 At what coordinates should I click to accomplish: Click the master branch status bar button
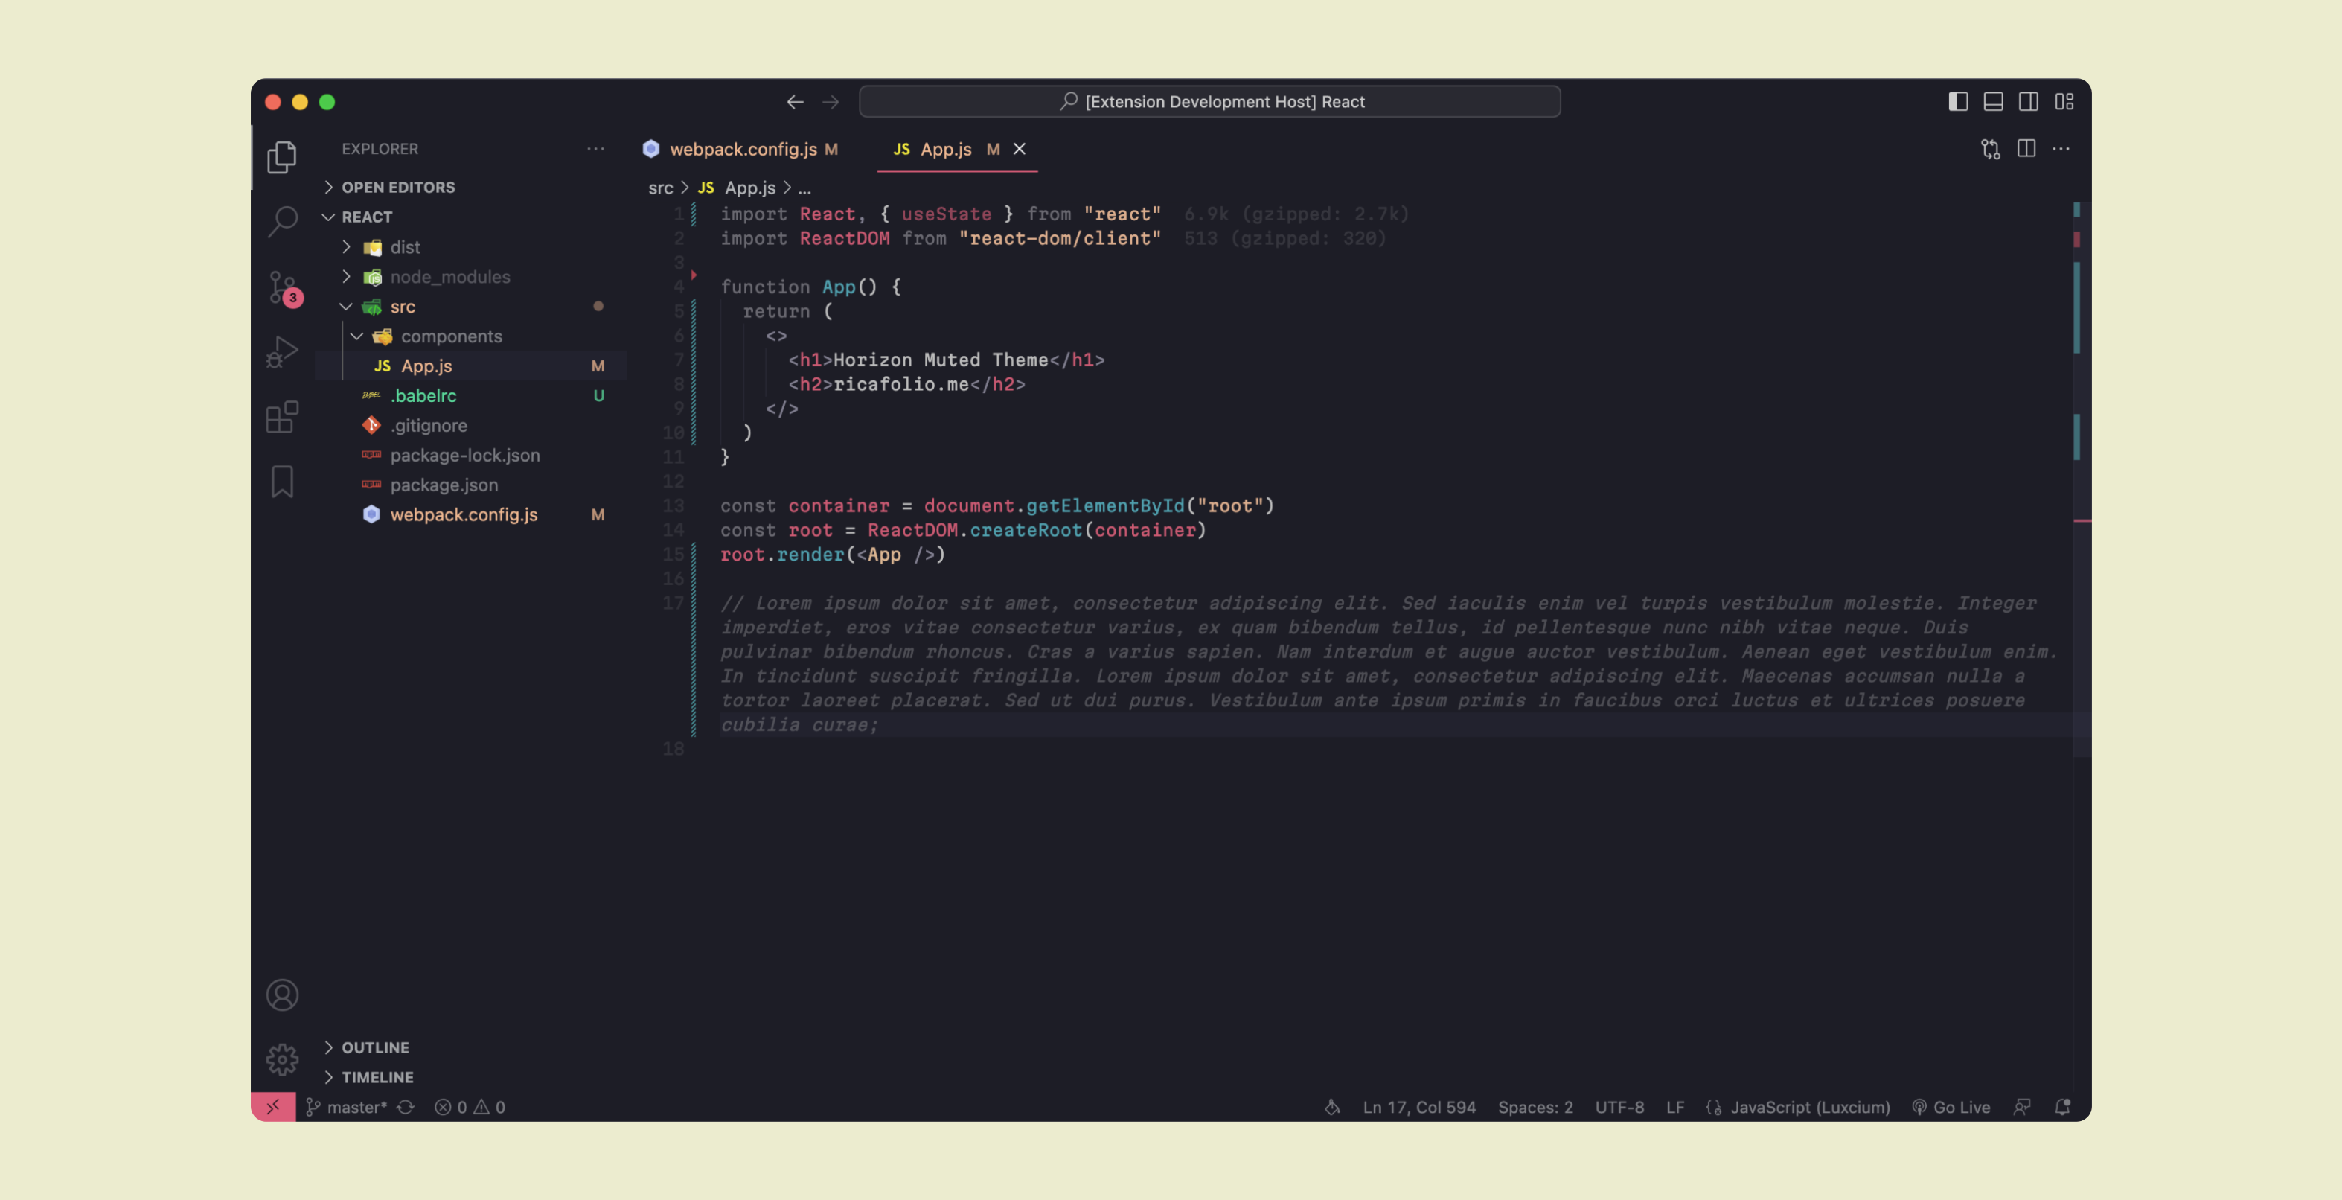click(x=346, y=1107)
